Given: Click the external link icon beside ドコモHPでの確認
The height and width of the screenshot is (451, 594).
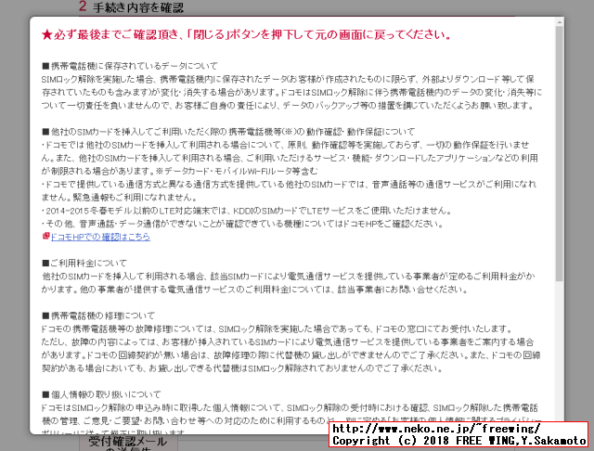Looking at the screenshot, I should point(45,237).
